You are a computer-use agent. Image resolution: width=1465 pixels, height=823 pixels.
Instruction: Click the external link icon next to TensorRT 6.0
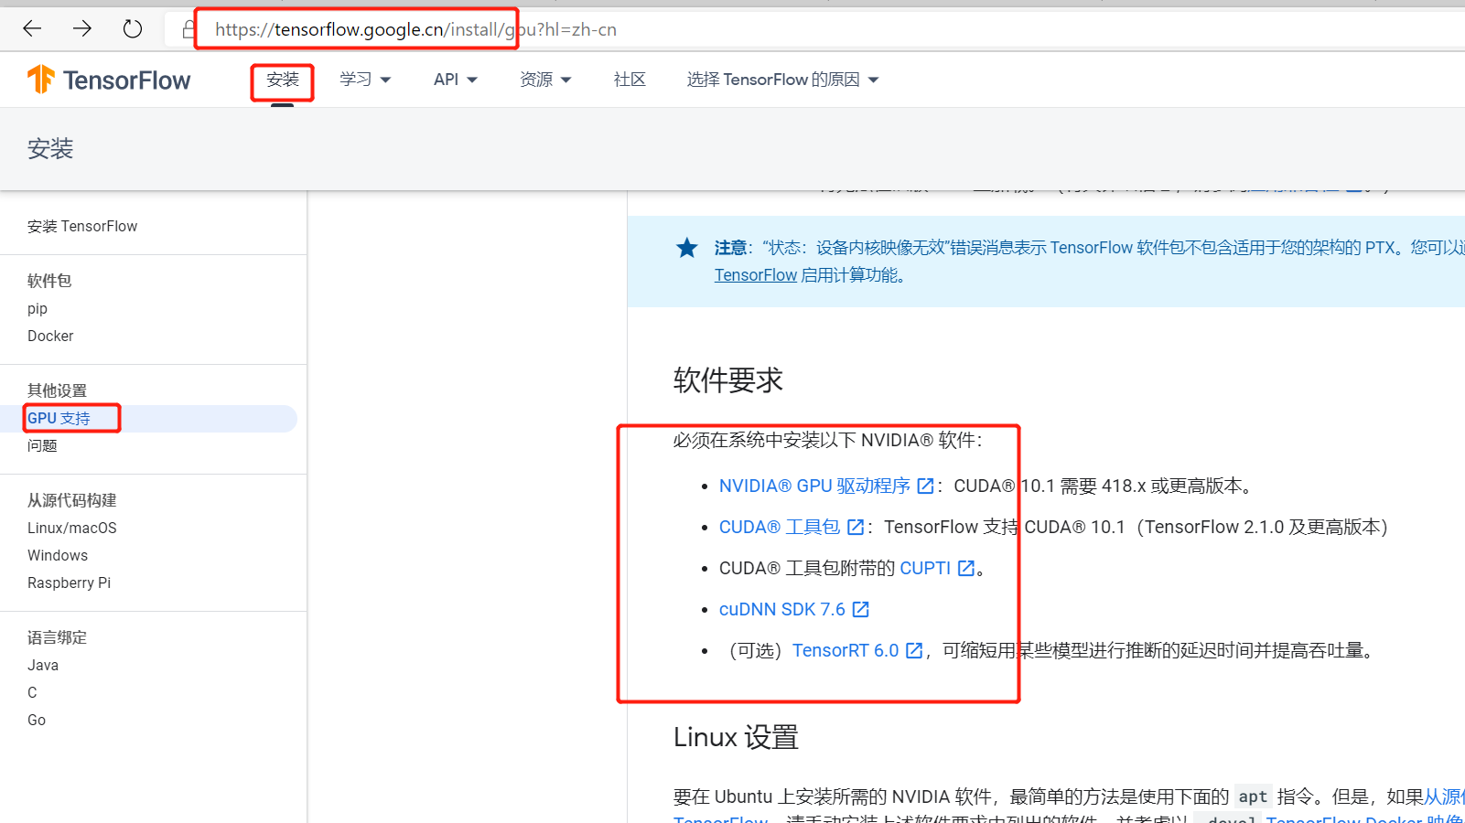913,650
